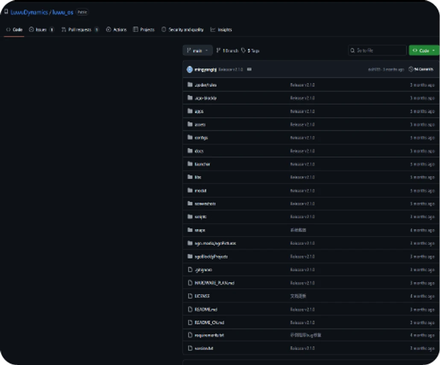Open the Actions tab

[116, 29]
